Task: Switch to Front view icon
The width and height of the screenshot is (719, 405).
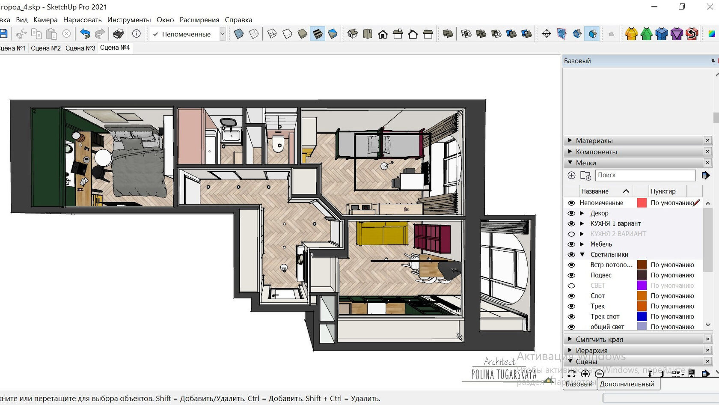Action: [x=383, y=34]
